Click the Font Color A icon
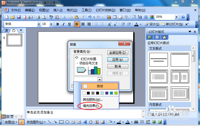This screenshot has height=126, width=200. coord(136,24)
